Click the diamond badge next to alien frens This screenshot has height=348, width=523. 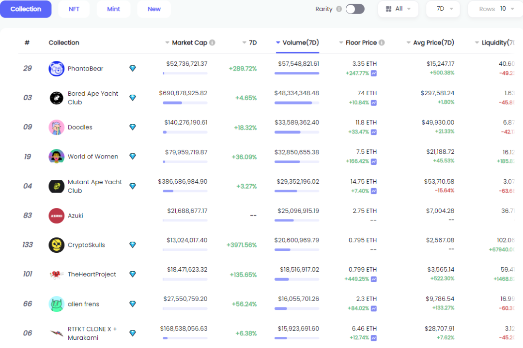pos(133,304)
